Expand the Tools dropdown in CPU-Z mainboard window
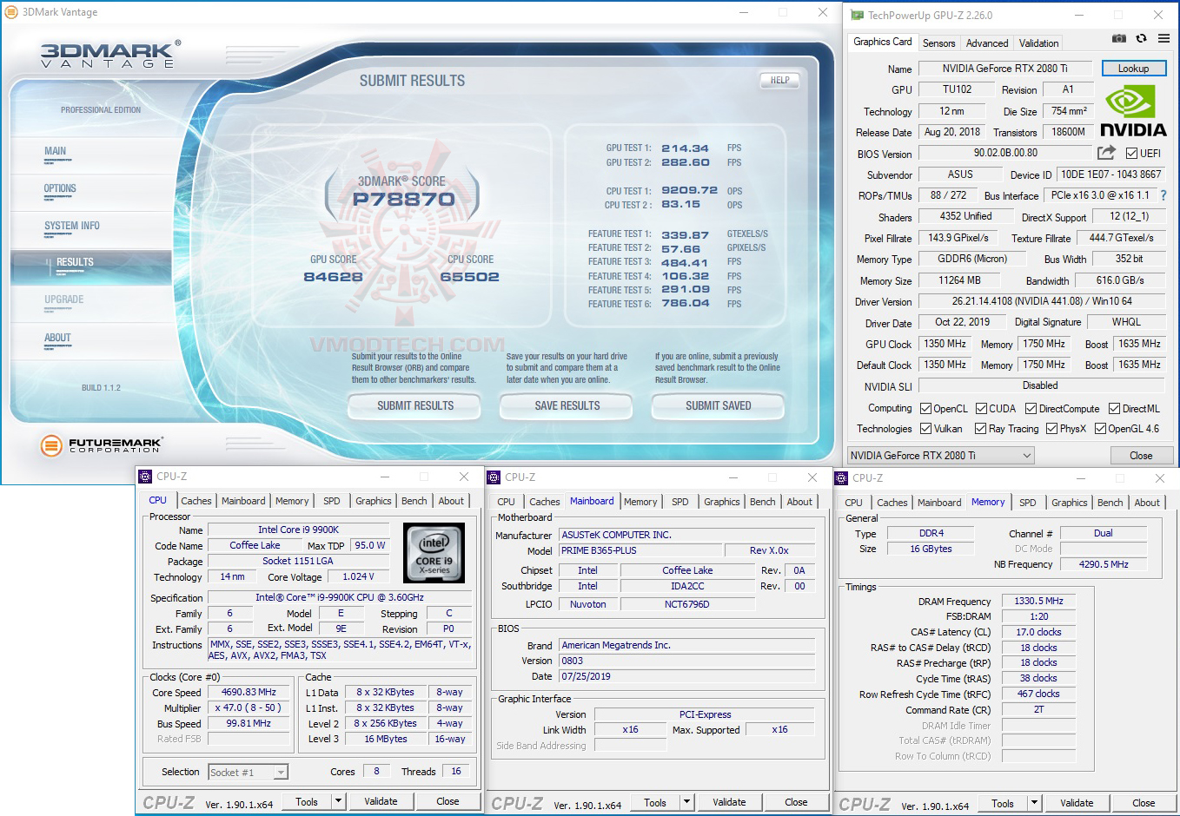Image resolution: width=1180 pixels, height=816 pixels. tap(686, 802)
